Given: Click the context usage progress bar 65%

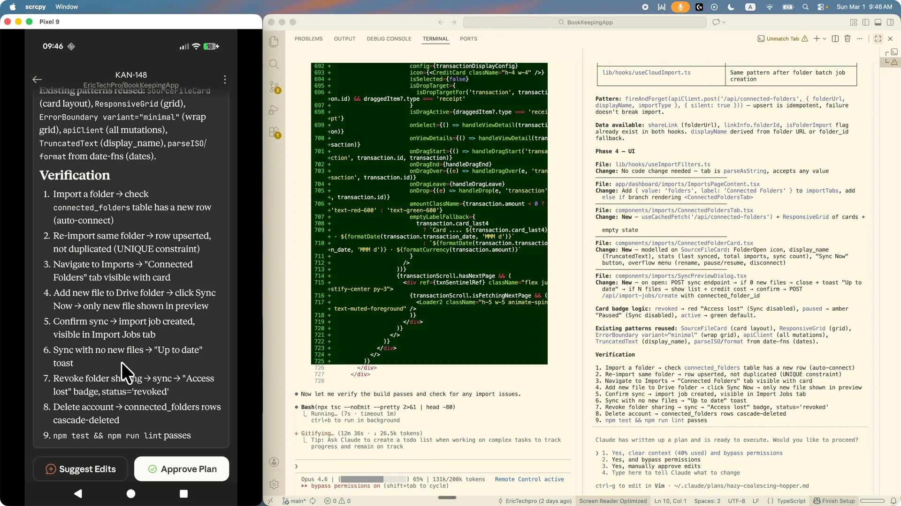Looking at the screenshot, I should tap(374, 479).
